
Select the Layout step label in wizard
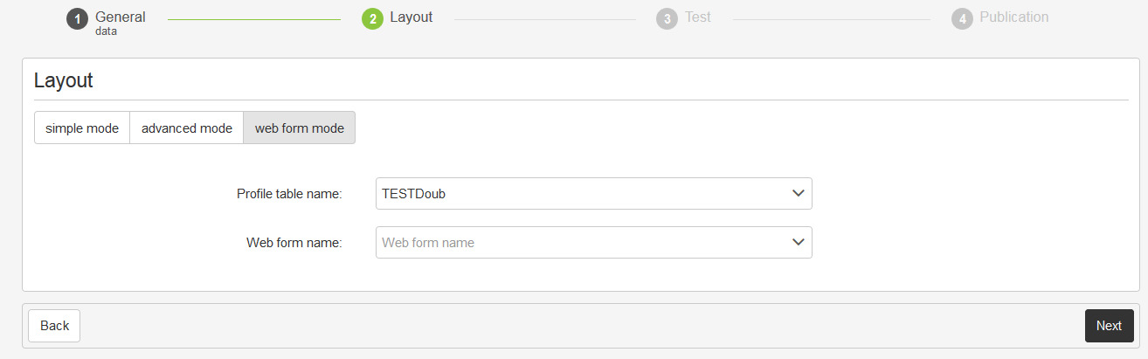click(411, 17)
